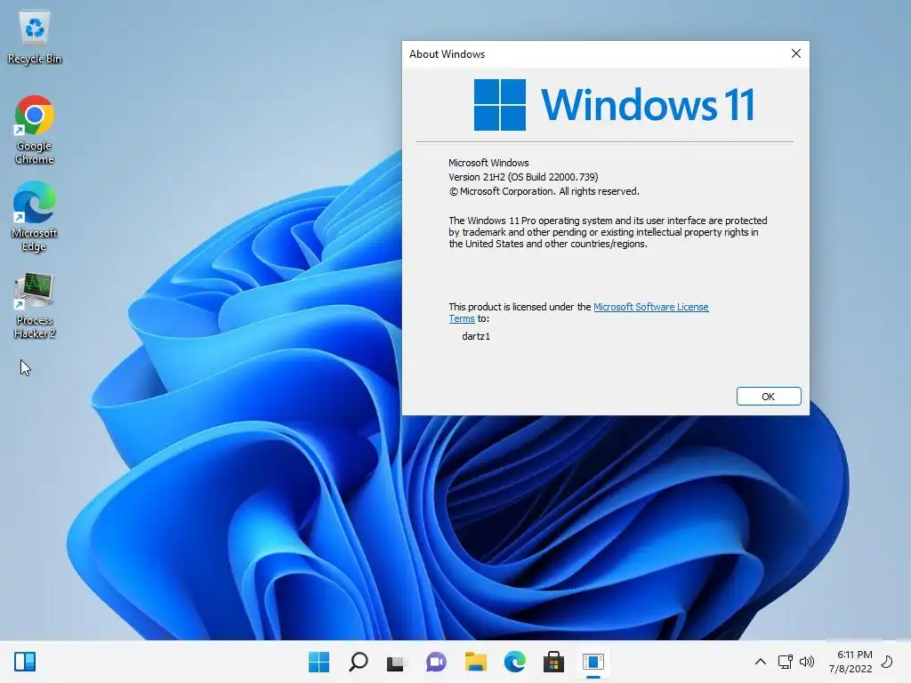The image size is (911, 683).
Task: Open File Explorer from the taskbar
Action: coord(475,662)
